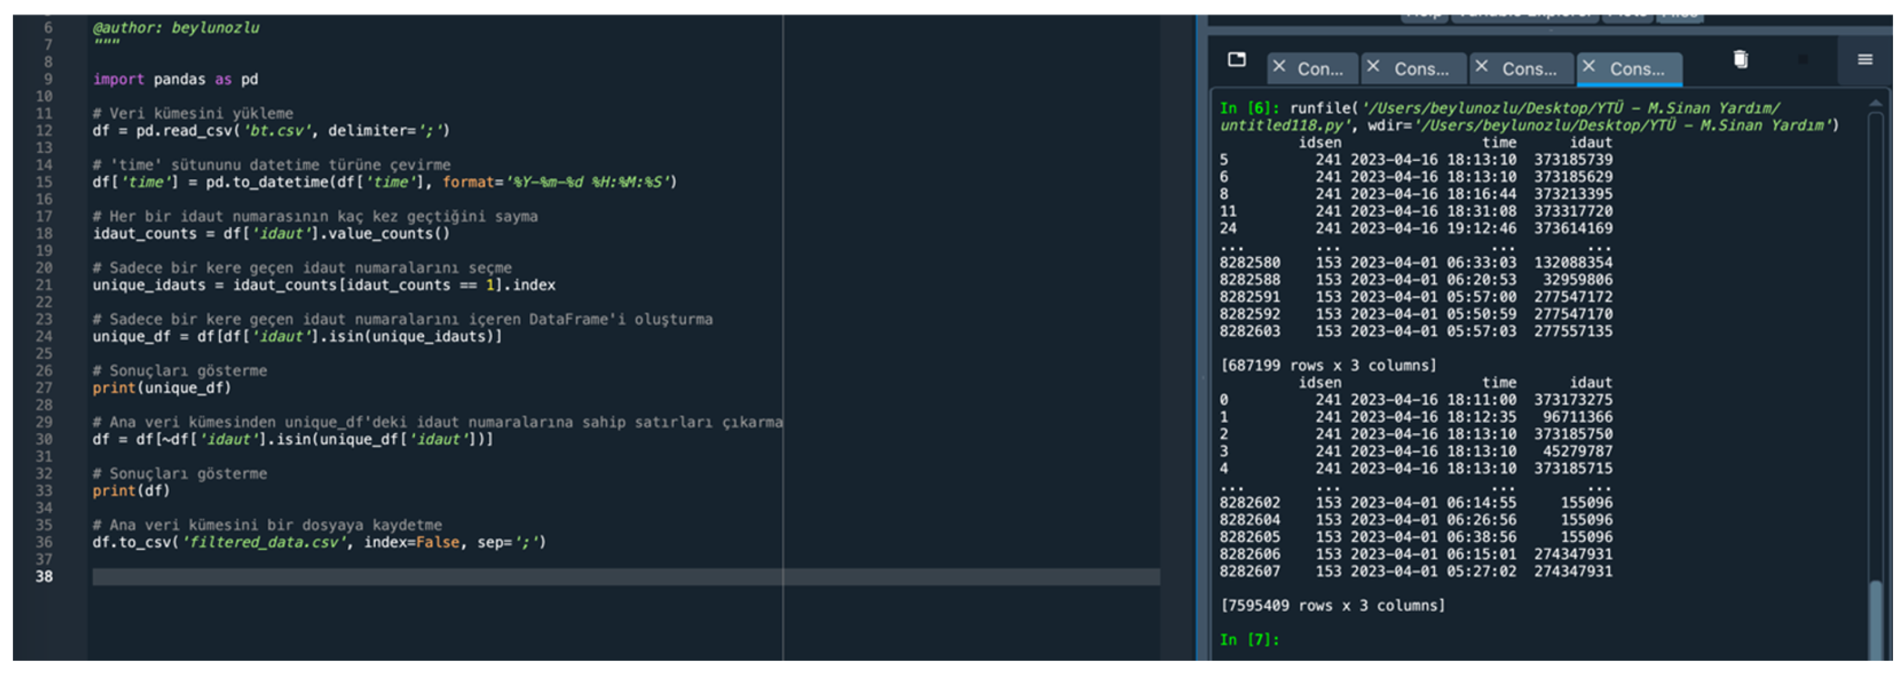This screenshot has width=1904, height=678.
Task: Close the active highlighted console tab
Action: pos(1589,66)
